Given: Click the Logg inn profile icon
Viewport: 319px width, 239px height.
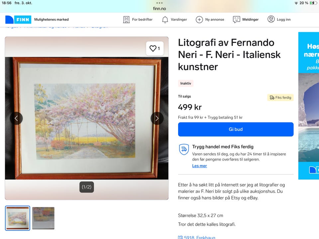Looking at the screenshot, I should pyautogui.click(x=271, y=20).
